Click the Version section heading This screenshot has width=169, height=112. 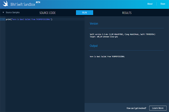tap(94, 24)
